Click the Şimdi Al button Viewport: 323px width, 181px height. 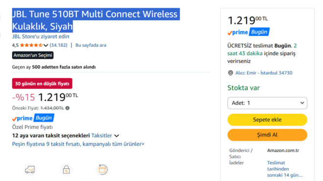(267, 135)
